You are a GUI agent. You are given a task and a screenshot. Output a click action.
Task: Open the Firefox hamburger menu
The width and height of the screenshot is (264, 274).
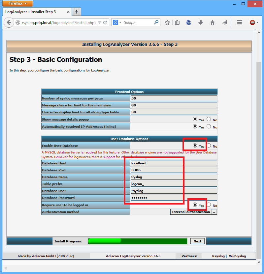pos(240,23)
